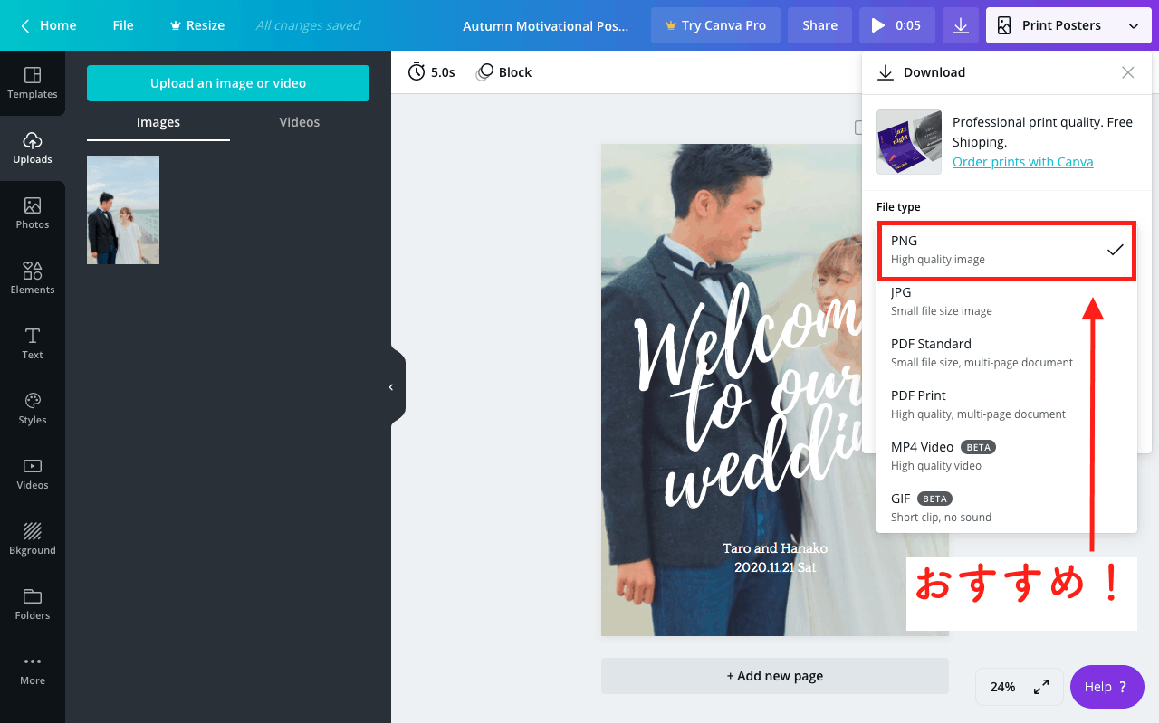The width and height of the screenshot is (1159, 723).
Task: Open the Elements sidebar section
Action: [x=33, y=278]
